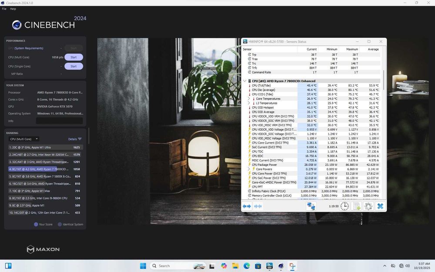Image resolution: width=435 pixels, height=272 pixels.
Task: Start the CPU (Single Core) benchmark
Action: click(74, 66)
